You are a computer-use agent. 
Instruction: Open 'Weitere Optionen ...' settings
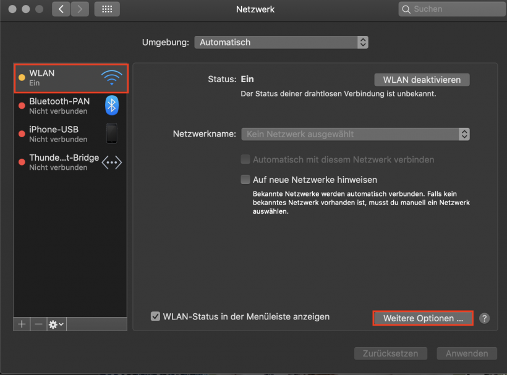tap(423, 318)
